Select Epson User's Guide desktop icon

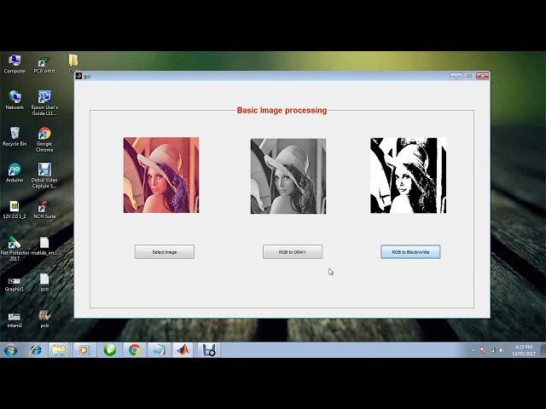tap(44, 103)
